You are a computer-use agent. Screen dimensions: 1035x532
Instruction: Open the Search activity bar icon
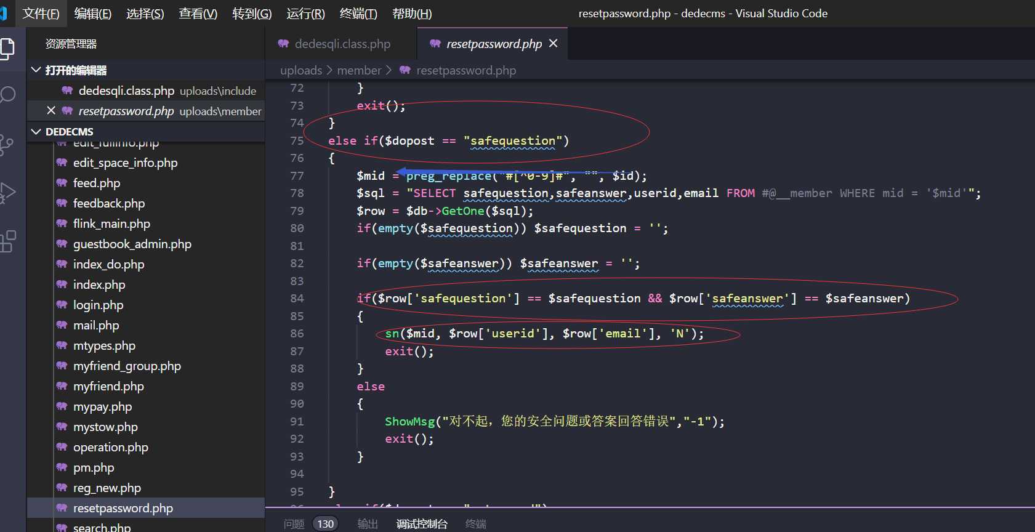[x=7, y=95]
